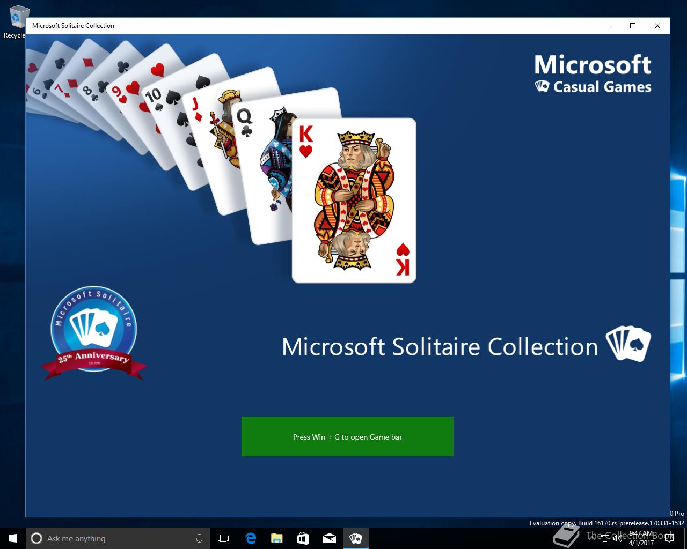Click the 'Microsoft Solitaire Collection' title bar text
Viewport: 687px width, 549px height.
coord(73,26)
